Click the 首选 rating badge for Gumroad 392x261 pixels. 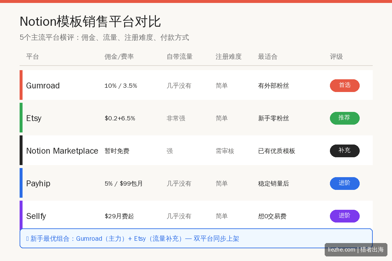[345, 85]
